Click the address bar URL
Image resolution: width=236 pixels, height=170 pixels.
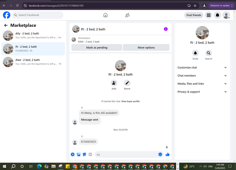point(56,6)
